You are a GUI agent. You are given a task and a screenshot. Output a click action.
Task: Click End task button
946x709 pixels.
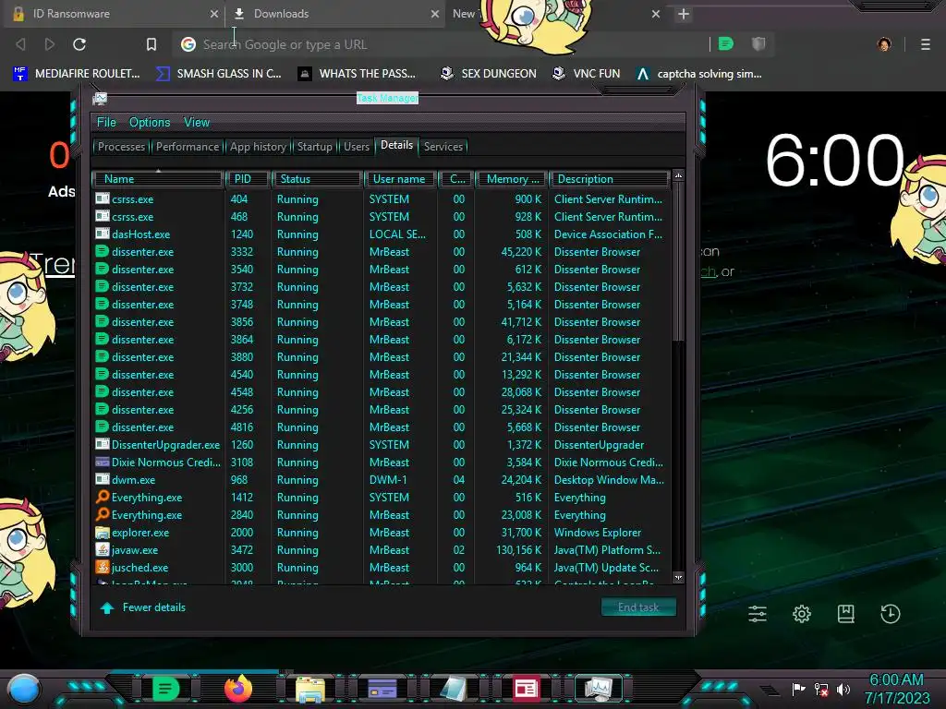click(638, 607)
